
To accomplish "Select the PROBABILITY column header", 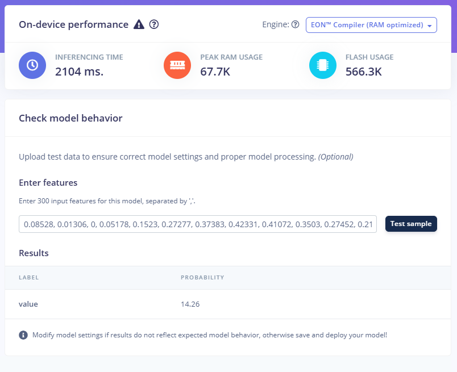I will click(x=202, y=278).
